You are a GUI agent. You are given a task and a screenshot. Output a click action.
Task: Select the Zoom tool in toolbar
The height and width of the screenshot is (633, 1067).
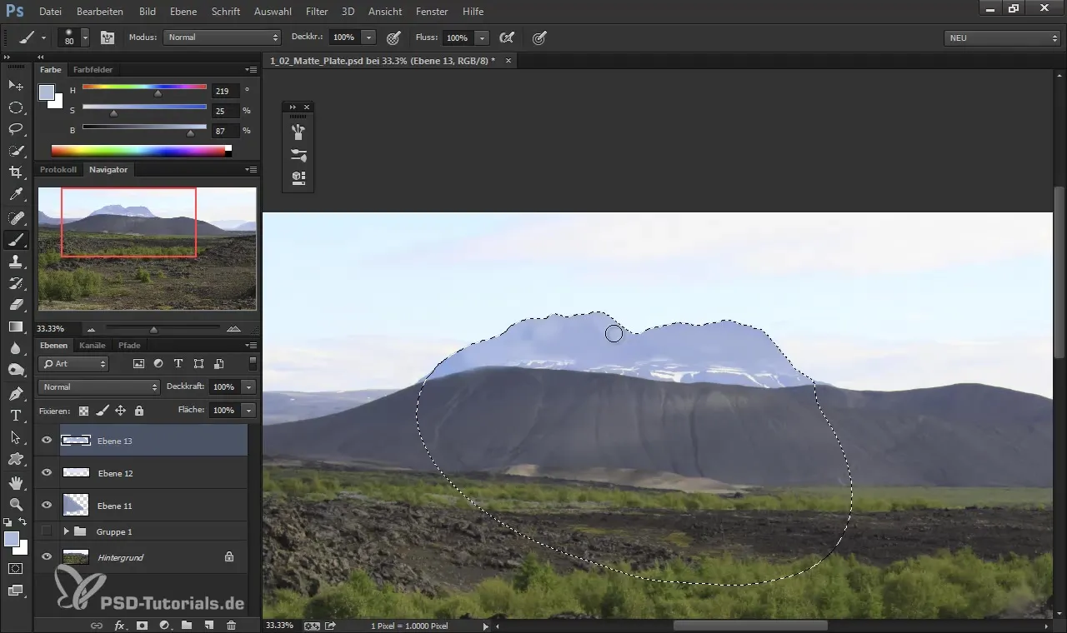tap(16, 504)
